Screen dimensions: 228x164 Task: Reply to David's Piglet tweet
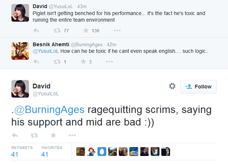click(x=36, y=30)
